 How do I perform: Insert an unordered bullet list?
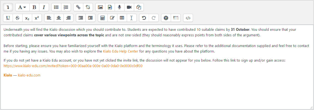coord(56,7)
